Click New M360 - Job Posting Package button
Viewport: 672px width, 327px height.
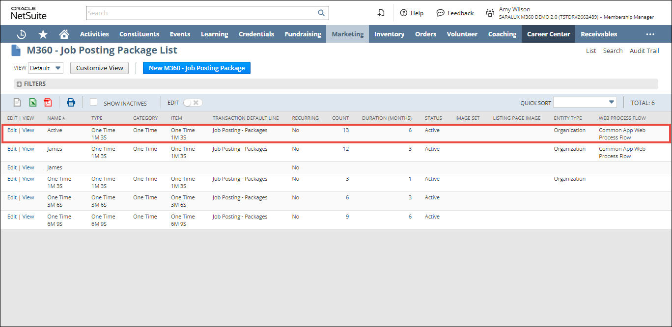(x=196, y=68)
